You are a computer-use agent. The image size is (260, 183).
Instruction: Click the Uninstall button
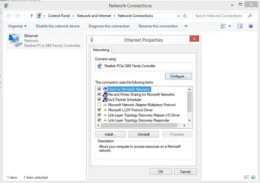click(x=143, y=134)
